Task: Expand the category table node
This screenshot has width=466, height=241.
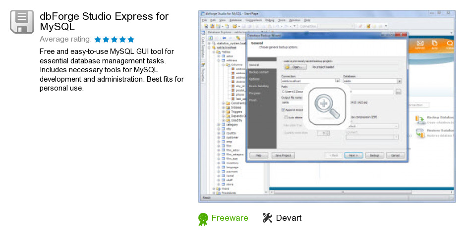Action: 219,125
